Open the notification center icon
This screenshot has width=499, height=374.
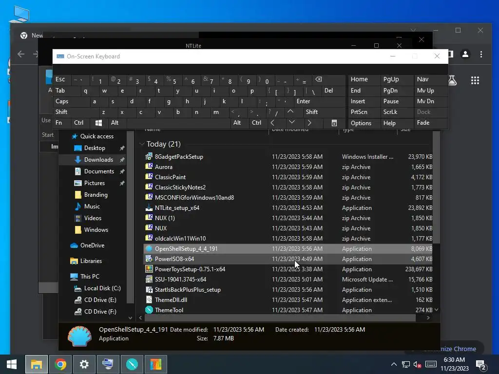point(481,365)
